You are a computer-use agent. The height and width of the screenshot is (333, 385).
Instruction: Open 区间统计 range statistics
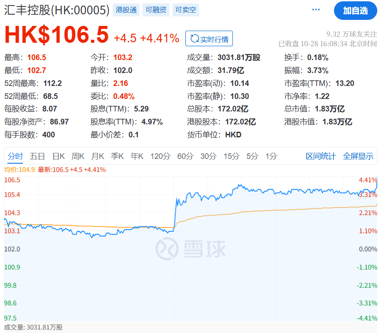point(321,156)
